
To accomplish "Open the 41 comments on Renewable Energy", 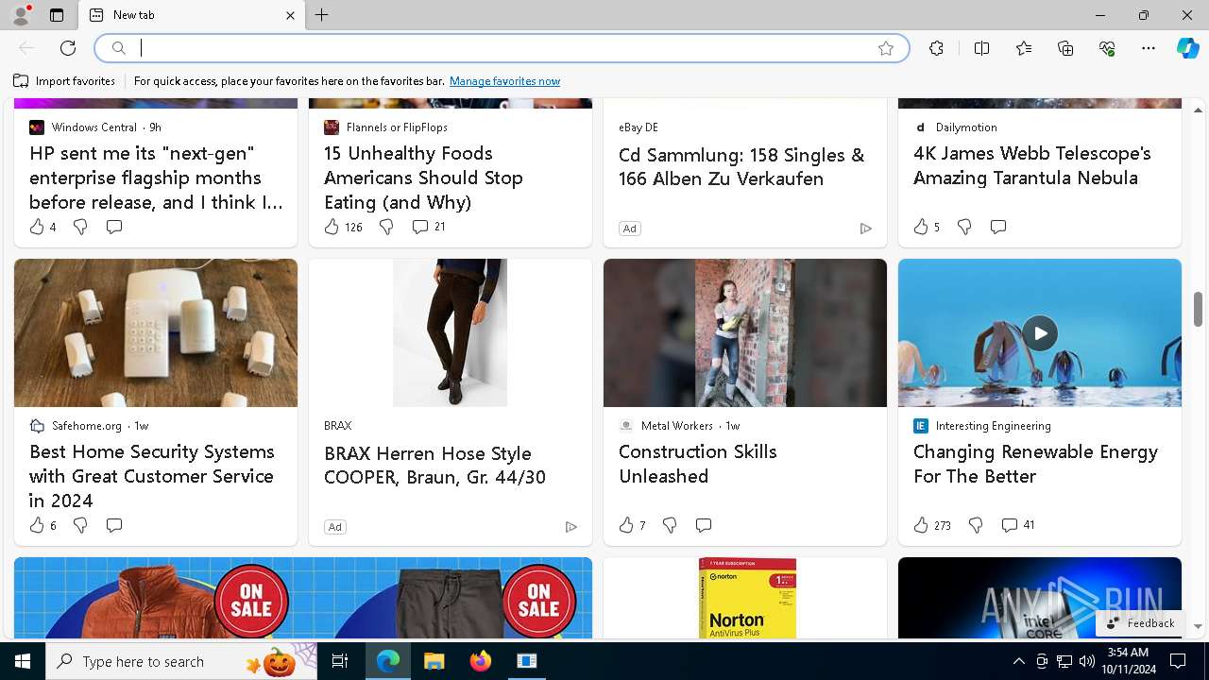I will 1018,525.
